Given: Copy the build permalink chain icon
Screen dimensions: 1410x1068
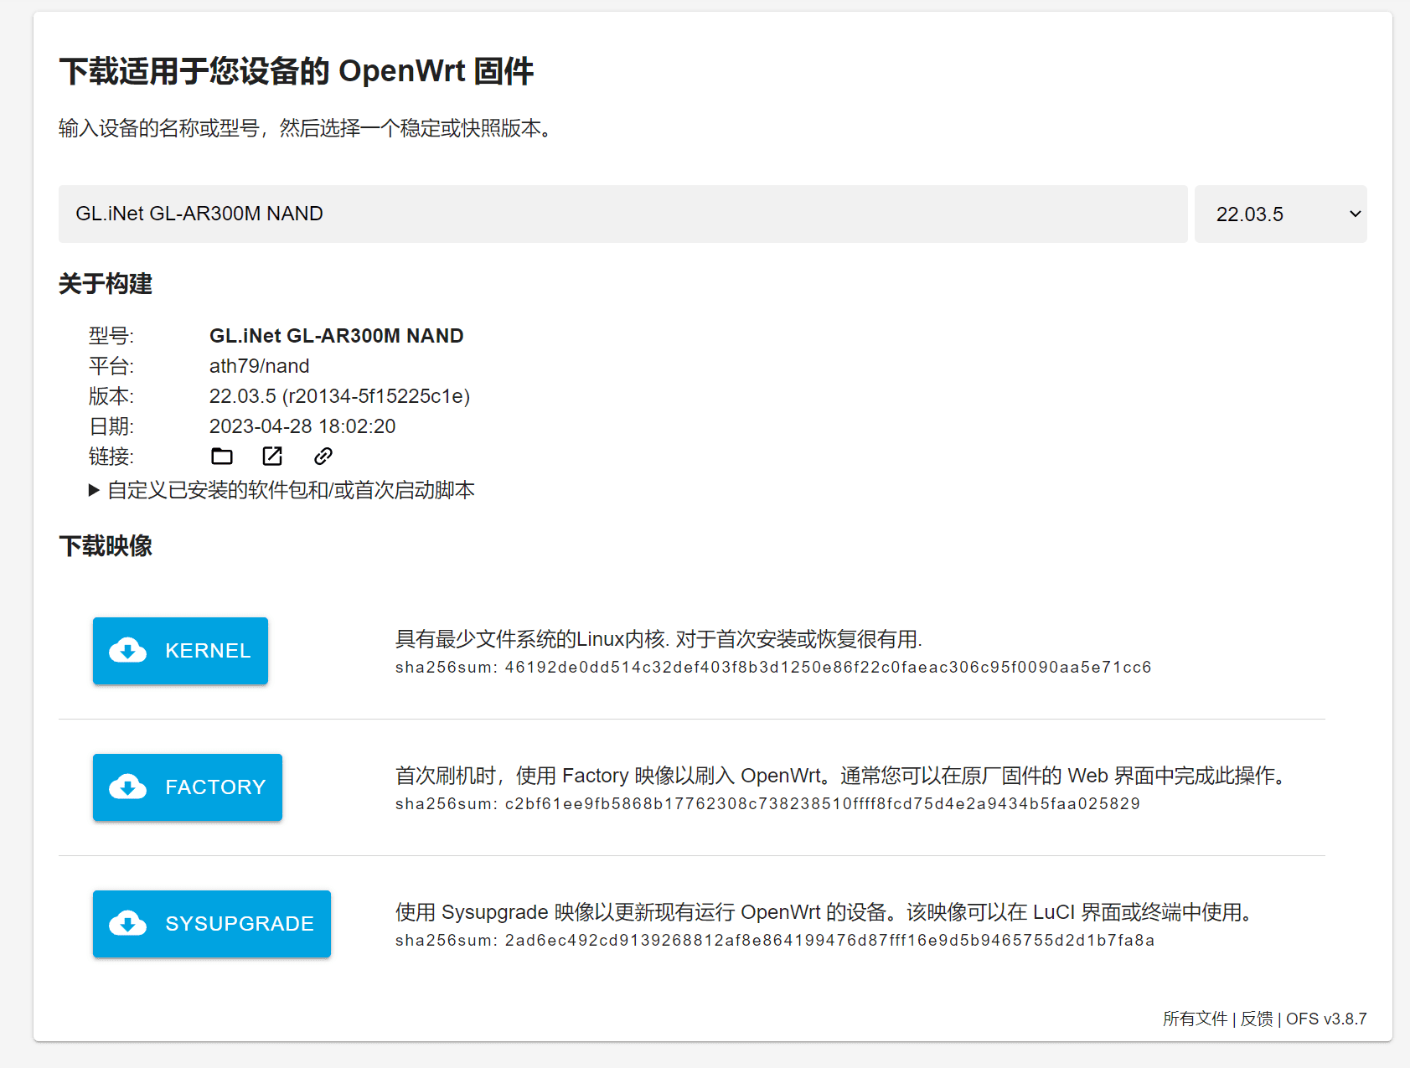Looking at the screenshot, I should [x=322, y=456].
